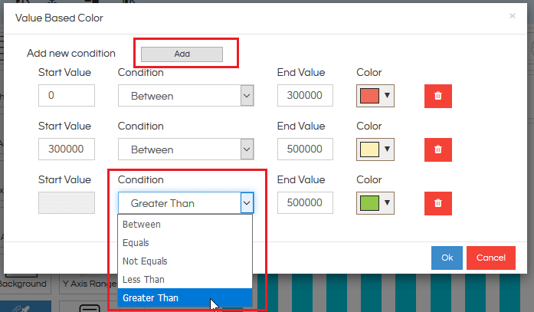Click the first row End Value field 300000
Image resolution: width=534 pixels, height=312 pixels.
pyautogui.click(x=305, y=95)
